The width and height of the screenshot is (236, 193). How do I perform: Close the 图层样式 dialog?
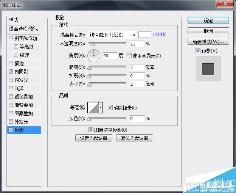point(225,3)
